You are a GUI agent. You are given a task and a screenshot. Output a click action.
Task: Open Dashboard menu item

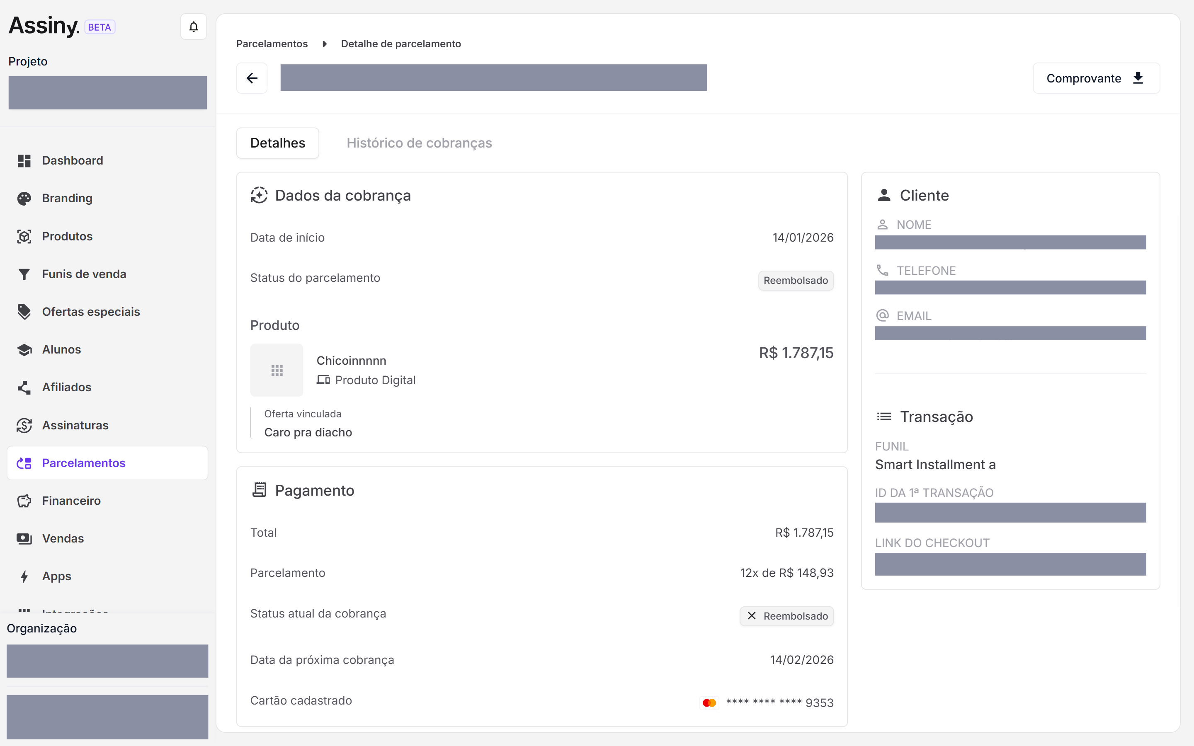coord(107,161)
